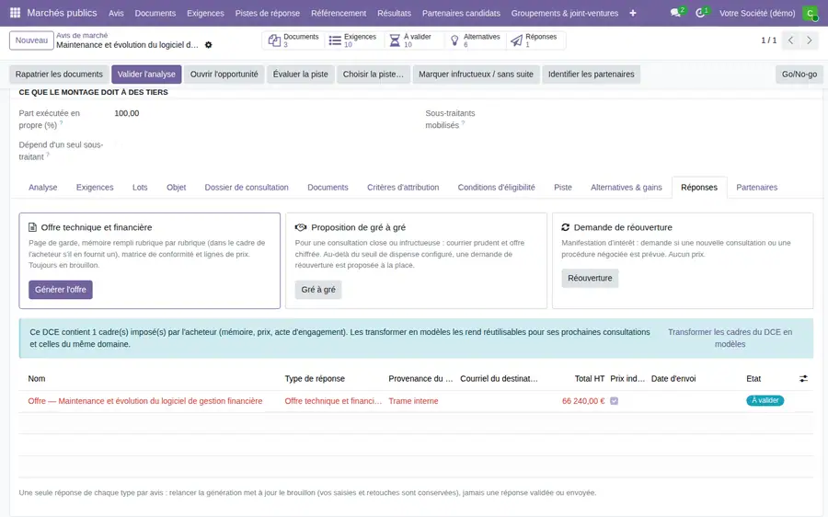Viewport: 828px width, 517px height.
Task: Switch to the Piste tab
Action: (563, 188)
